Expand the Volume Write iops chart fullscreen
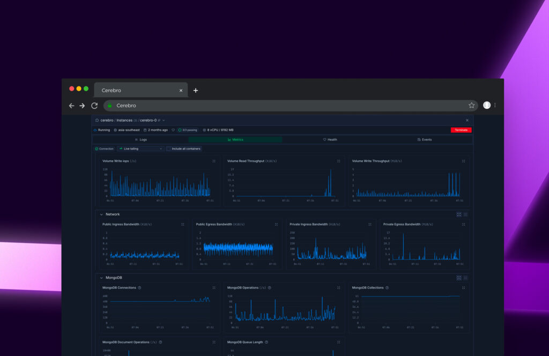Image resolution: width=549 pixels, height=356 pixels. [x=214, y=161]
